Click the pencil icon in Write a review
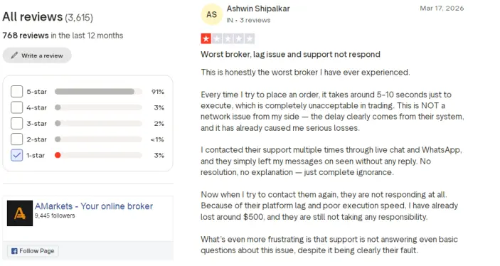The width and height of the screenshot is (500, 266). pos(14,55)
